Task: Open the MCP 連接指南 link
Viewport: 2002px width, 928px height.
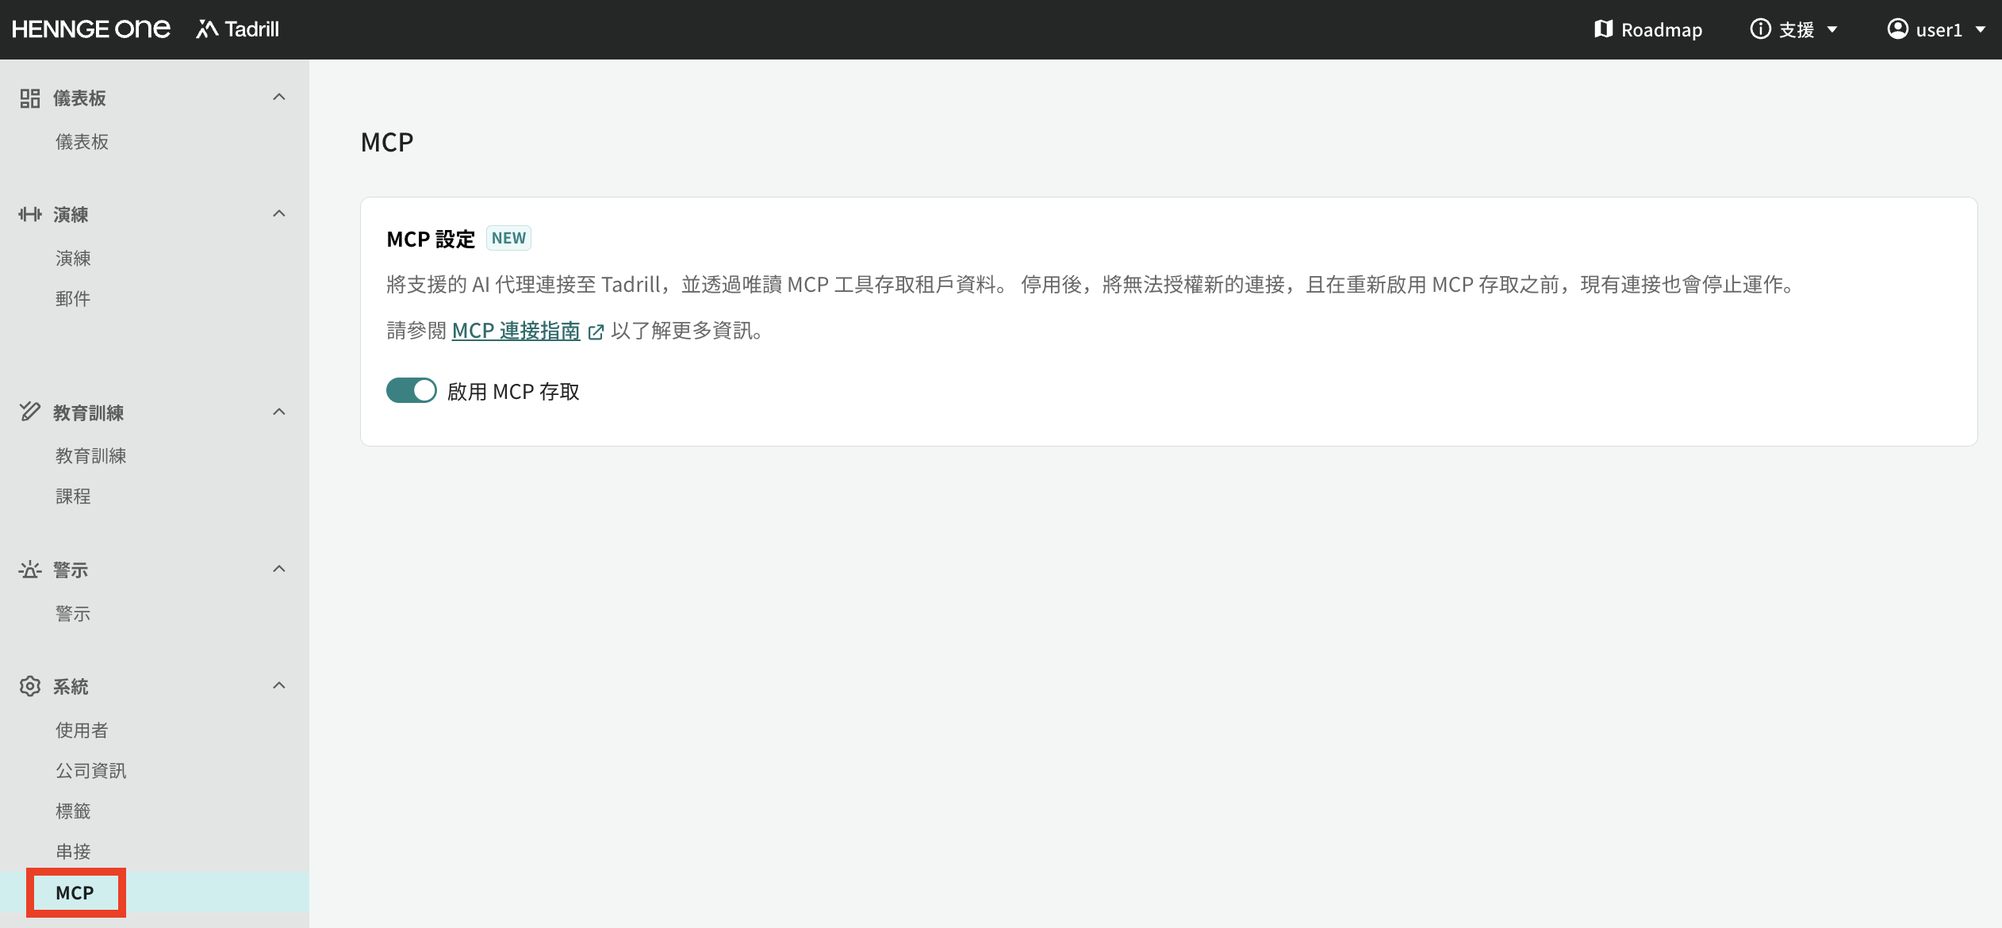Action: (x=516, y=331)
